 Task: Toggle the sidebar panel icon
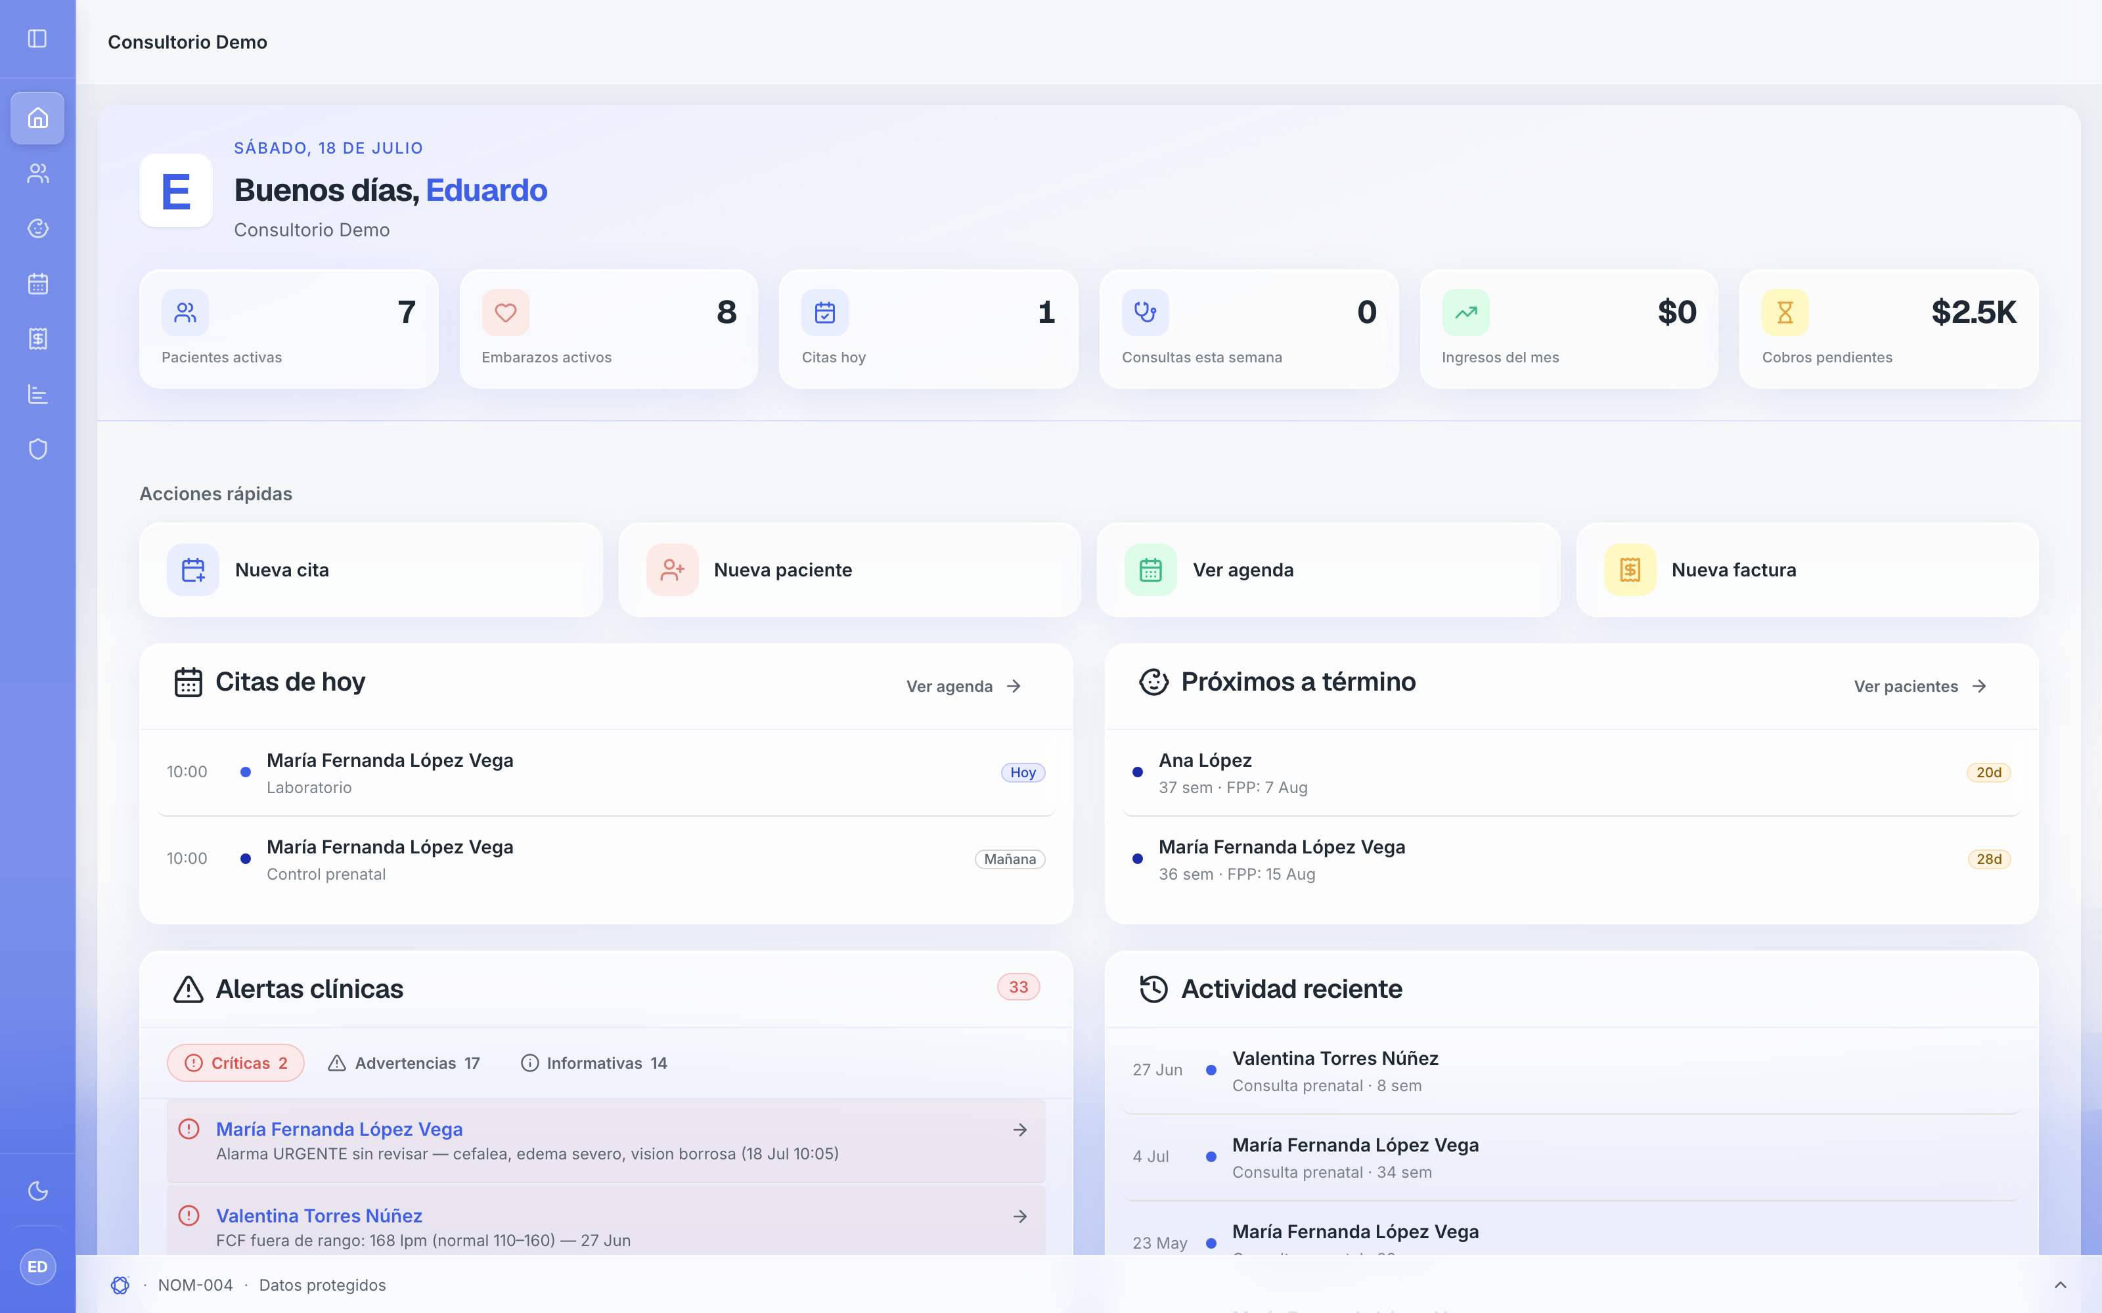pyautogui.click(x=37, y=38)
